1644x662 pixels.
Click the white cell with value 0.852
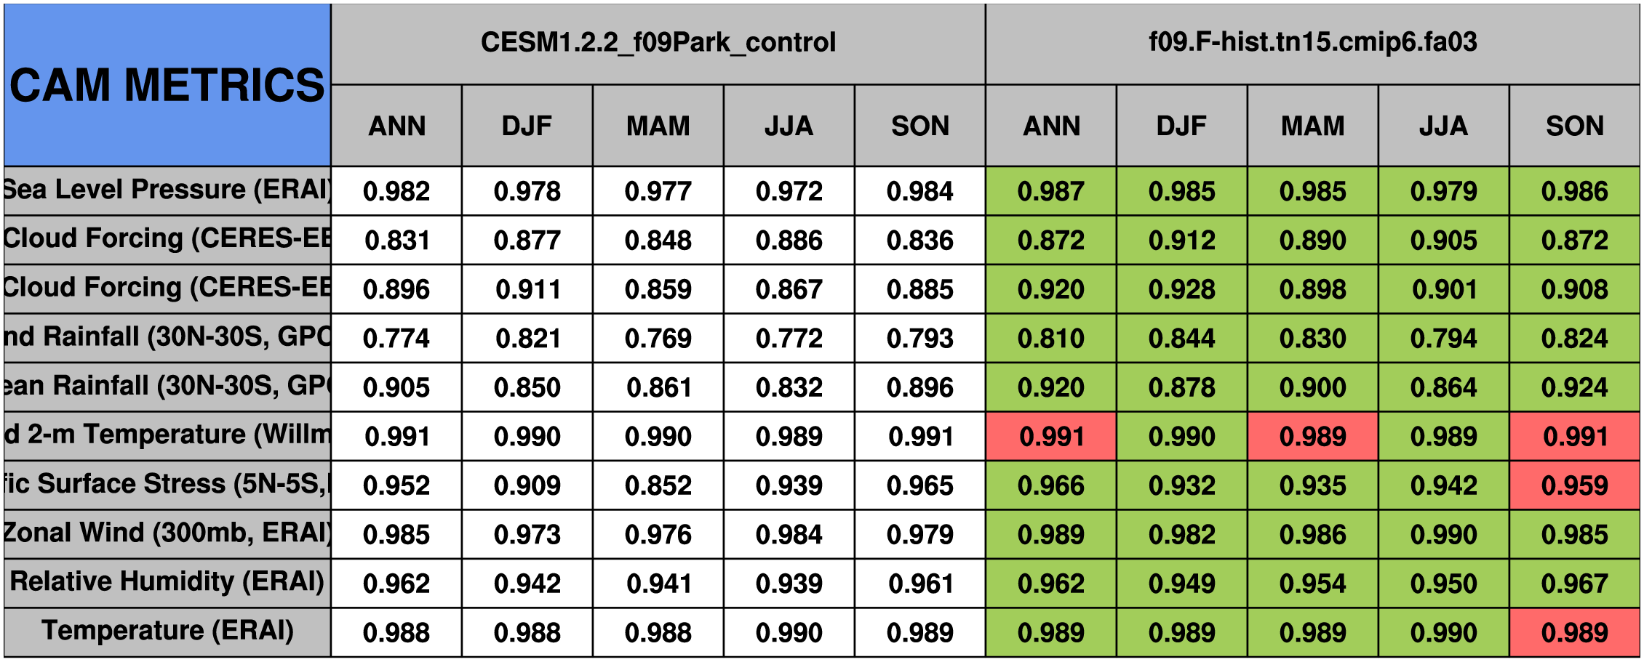coord(658,485)
